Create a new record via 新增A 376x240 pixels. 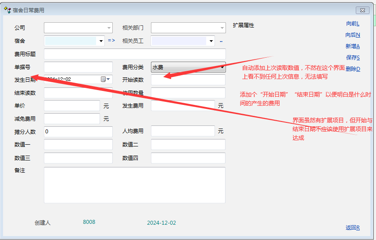353,46
